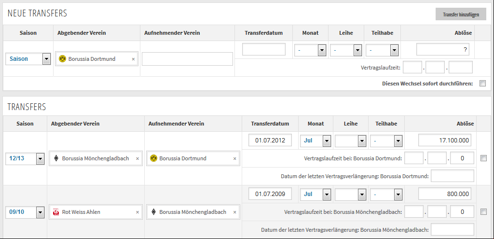Click the 01.07.2009 transfer date field
This screenshot has height=239, width=494.
[x=270, y=194]
